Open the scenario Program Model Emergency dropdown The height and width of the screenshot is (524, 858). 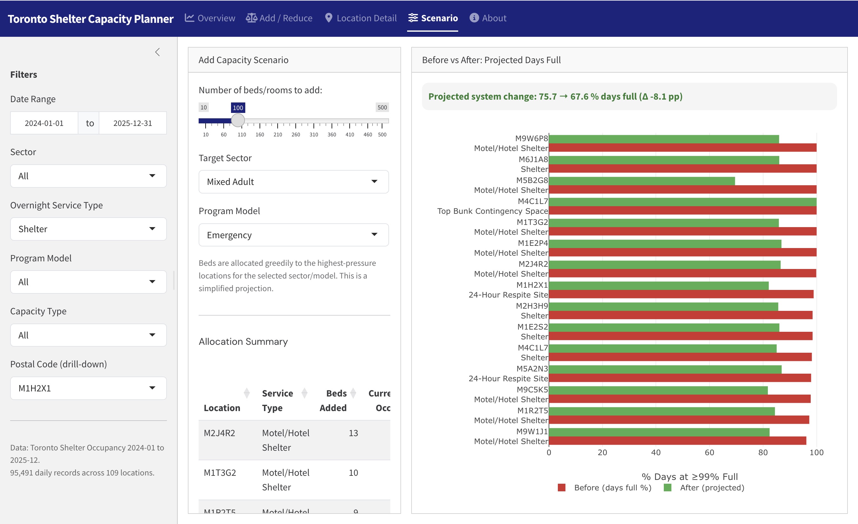(293, 235)
